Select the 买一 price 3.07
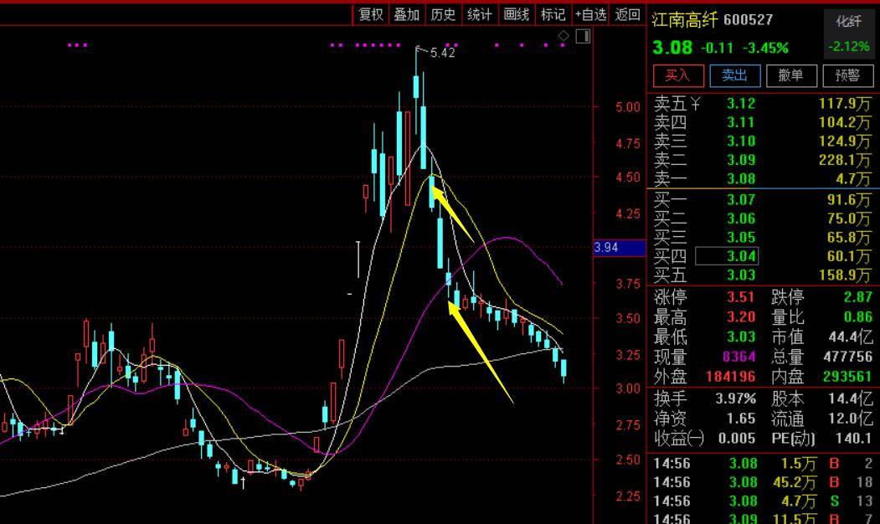The image size is (880, 524). (741, 200)
